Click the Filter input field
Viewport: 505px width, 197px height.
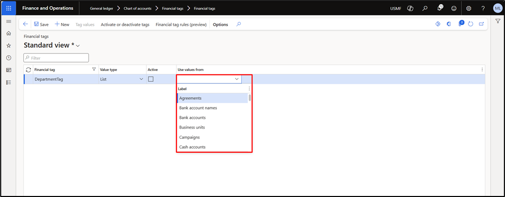click(56, 58)
